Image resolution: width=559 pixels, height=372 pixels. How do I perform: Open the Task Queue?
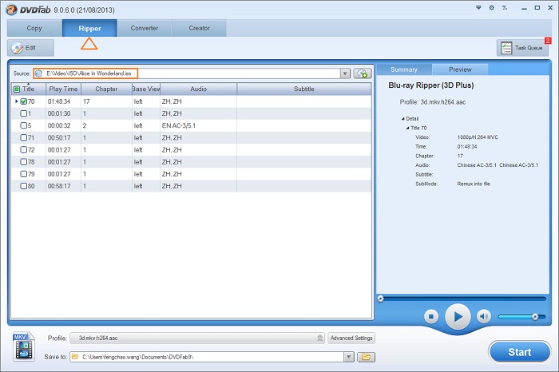click(x=522, y=48)
